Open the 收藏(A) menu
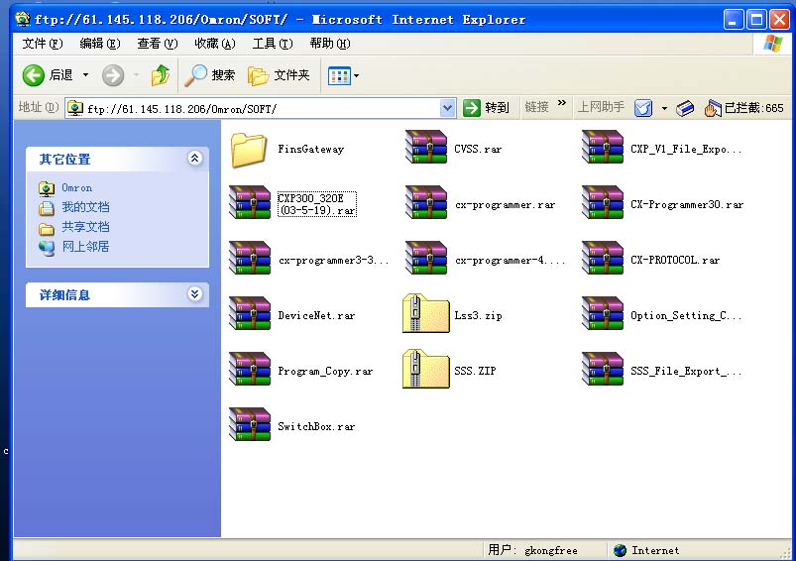This screenshot has height=561, width=796. coord(215,44)
